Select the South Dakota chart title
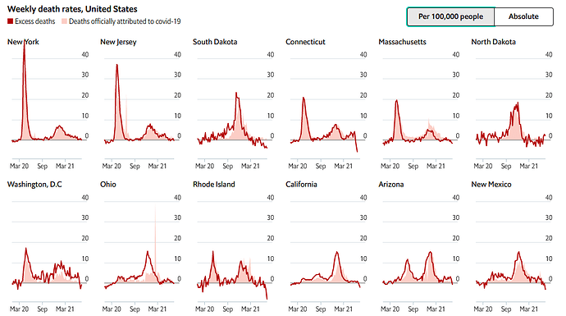566x316 pixels. coord(215,42)
